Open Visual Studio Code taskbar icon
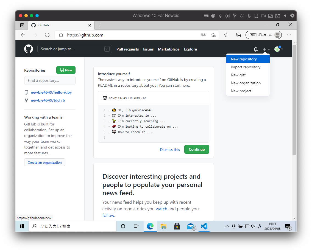 click(204, 226)
